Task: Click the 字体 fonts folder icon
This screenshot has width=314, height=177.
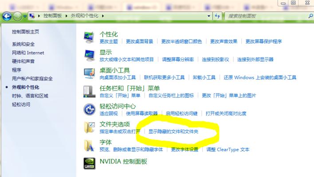Action: [x=89, y=146]
